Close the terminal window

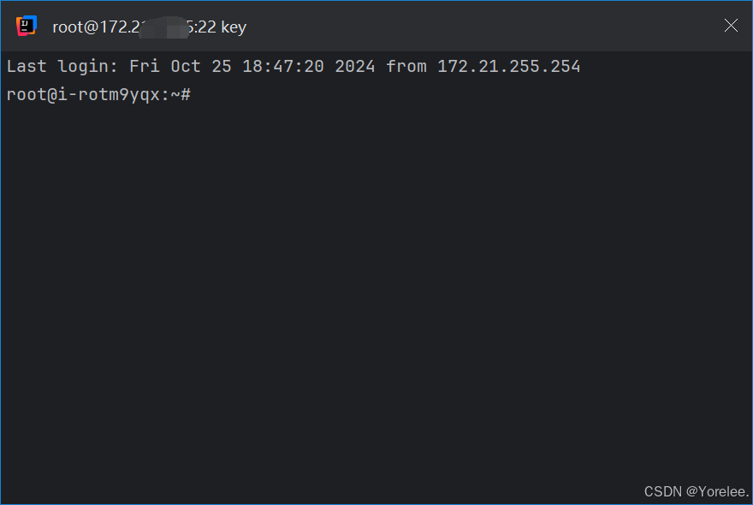pyautogui.click(x=731, y=26)
